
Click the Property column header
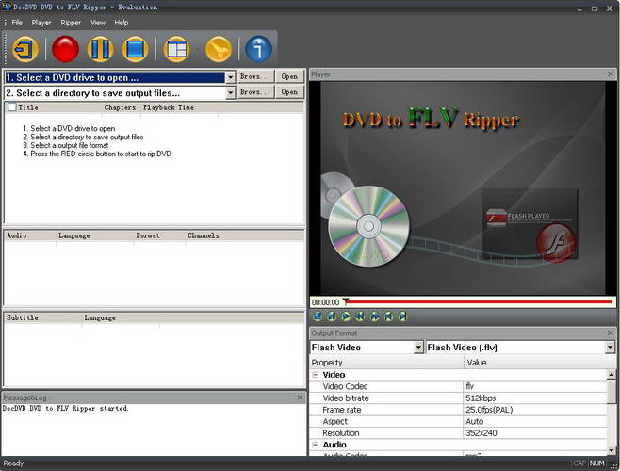pyautogui.click(x=386, y=363)
